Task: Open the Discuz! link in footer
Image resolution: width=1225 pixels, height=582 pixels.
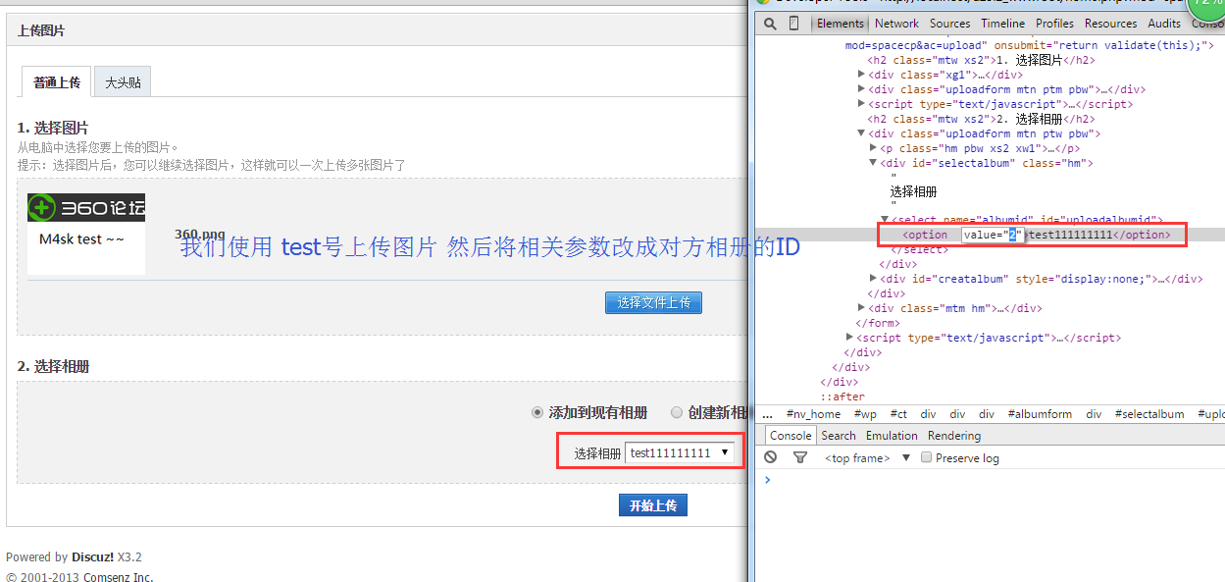Action: [x=93, y=556]
